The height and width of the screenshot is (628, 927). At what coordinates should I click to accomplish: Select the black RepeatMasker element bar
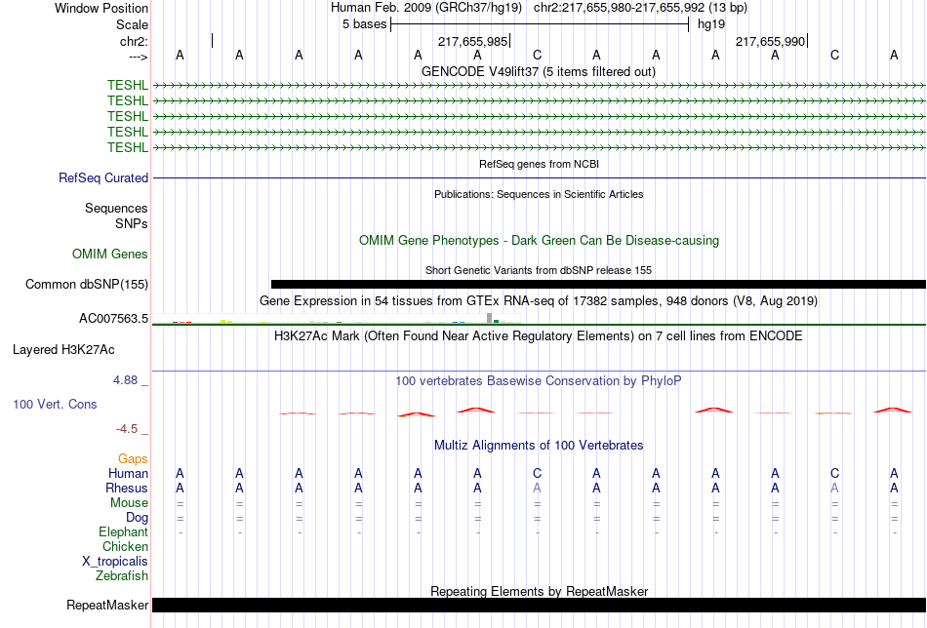[540, 605]
